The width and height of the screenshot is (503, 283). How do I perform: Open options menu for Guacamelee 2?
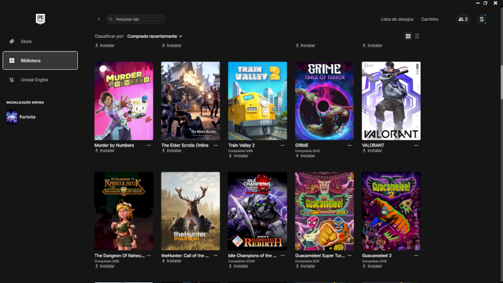(x=416, y=256)
